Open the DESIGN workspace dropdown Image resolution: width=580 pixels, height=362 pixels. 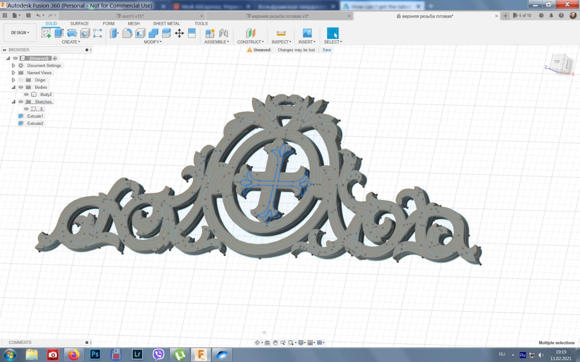tap(20, 33)
